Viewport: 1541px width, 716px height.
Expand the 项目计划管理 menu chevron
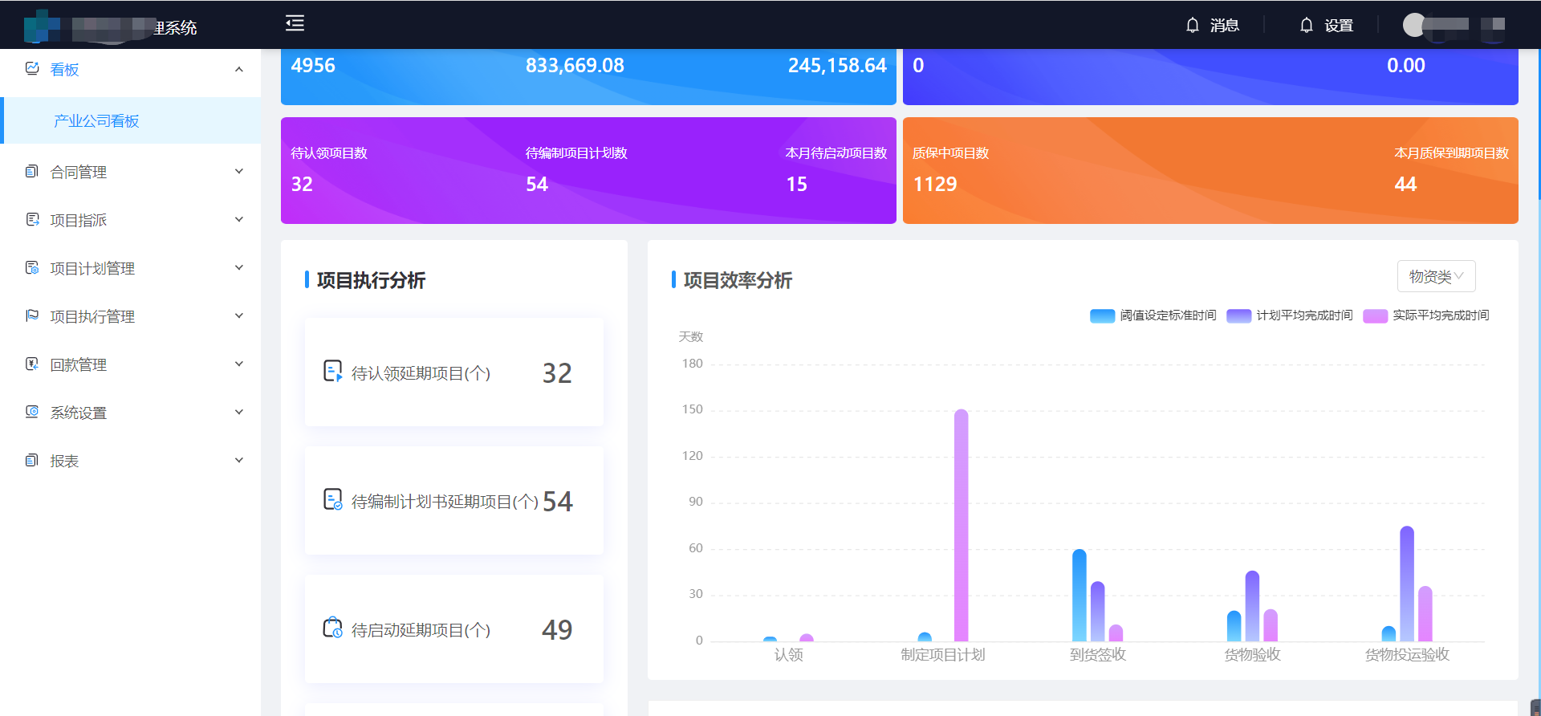click(x=238, y=267)
